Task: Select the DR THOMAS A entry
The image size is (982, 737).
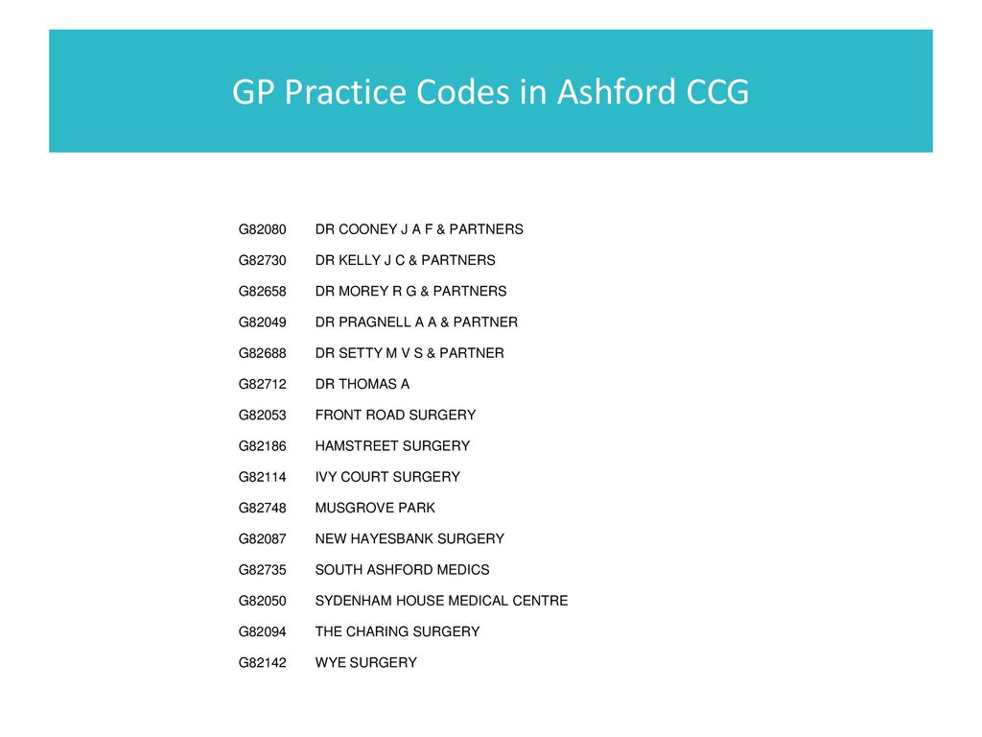Action: pyautogui.click(x=362, y=384)
